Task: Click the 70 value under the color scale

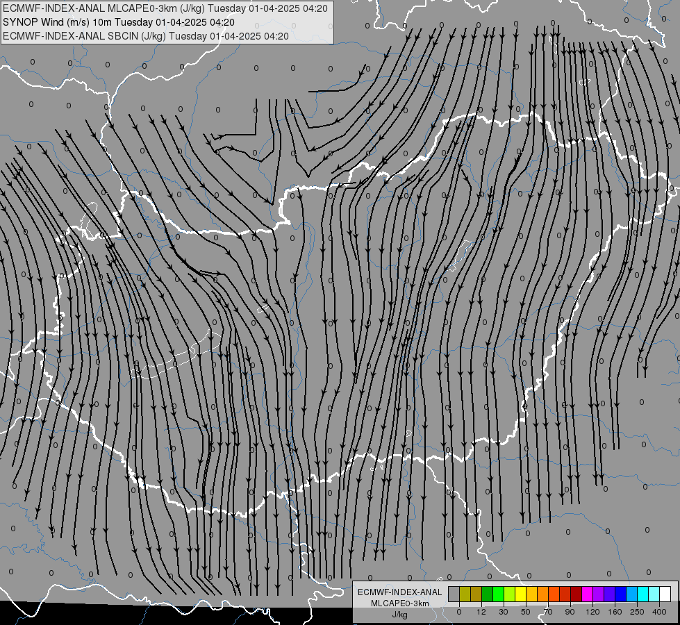Action: click(548, 612)
